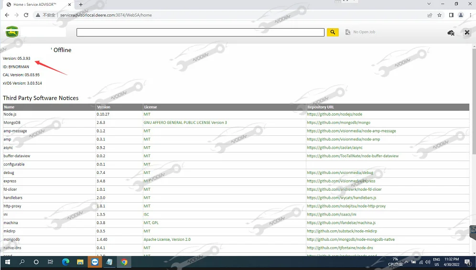Open the tjfontaine/node-dns link
Image resolution: width=476 pixels, height=270 pixels.
[340, 248]
